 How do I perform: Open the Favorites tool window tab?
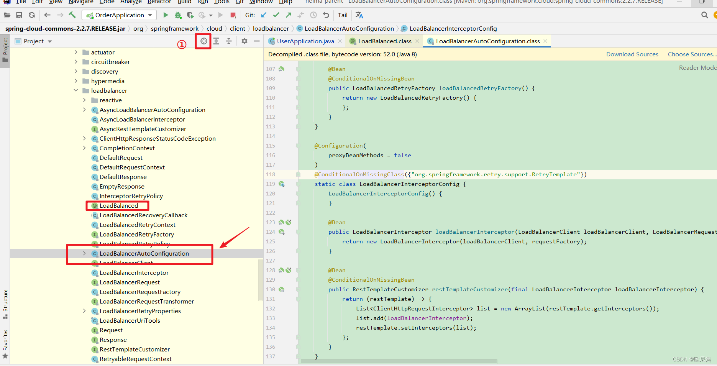click(x=5, y=344)
